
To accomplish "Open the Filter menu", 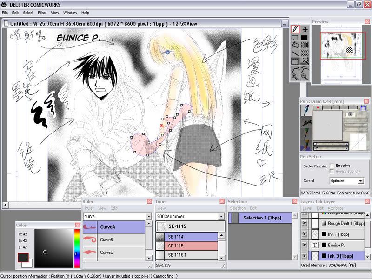I will 42,13.
